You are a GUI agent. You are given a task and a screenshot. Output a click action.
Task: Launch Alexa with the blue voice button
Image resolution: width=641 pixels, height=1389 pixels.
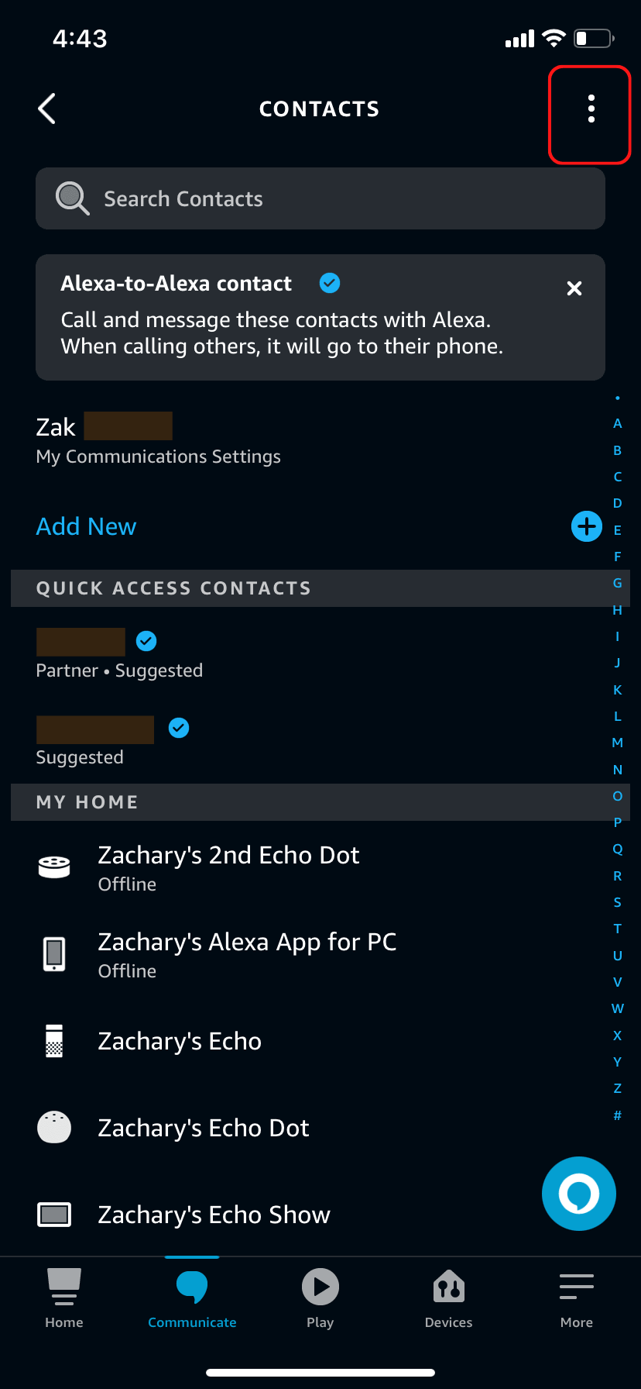coord(578,1194)
